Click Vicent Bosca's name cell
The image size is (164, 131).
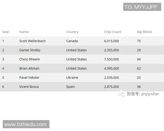point(29,87)
